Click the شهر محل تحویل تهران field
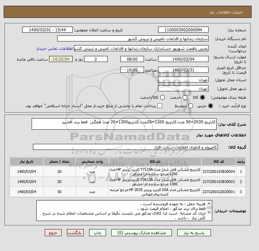The width and height of the screenshot is (259, 251). click(x=183, y=88)
